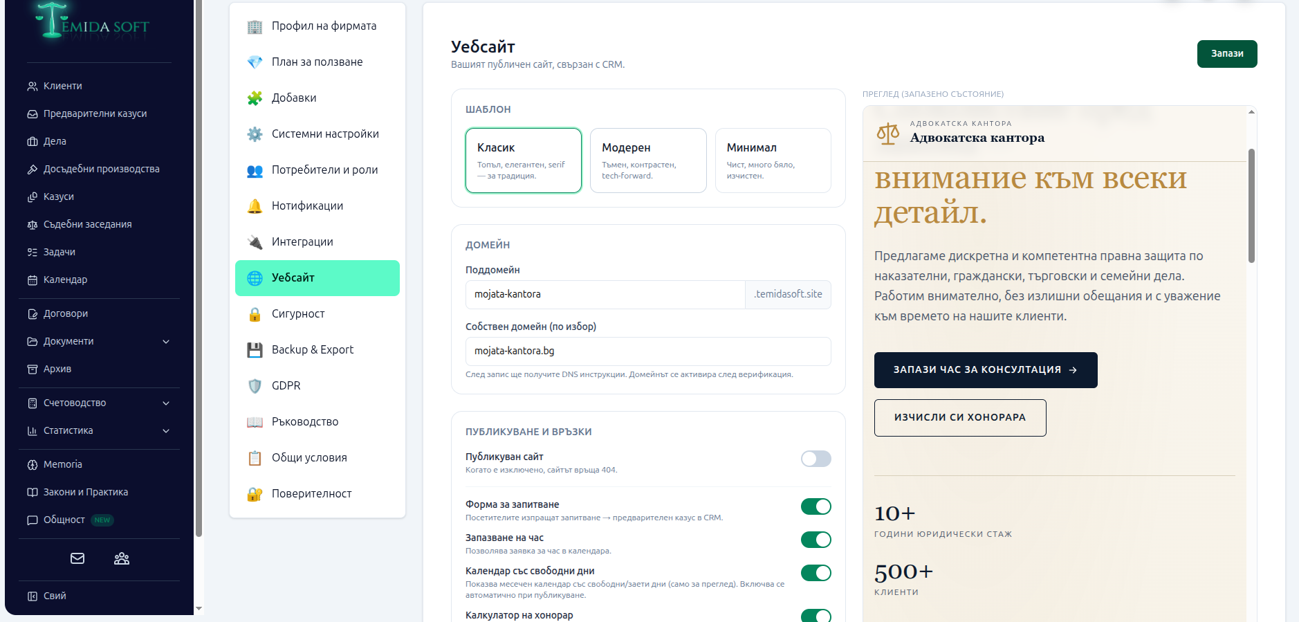Click the Профил на фирмата building icon
This screenshot has width=1299, height=622.
[x=255, y=26]
